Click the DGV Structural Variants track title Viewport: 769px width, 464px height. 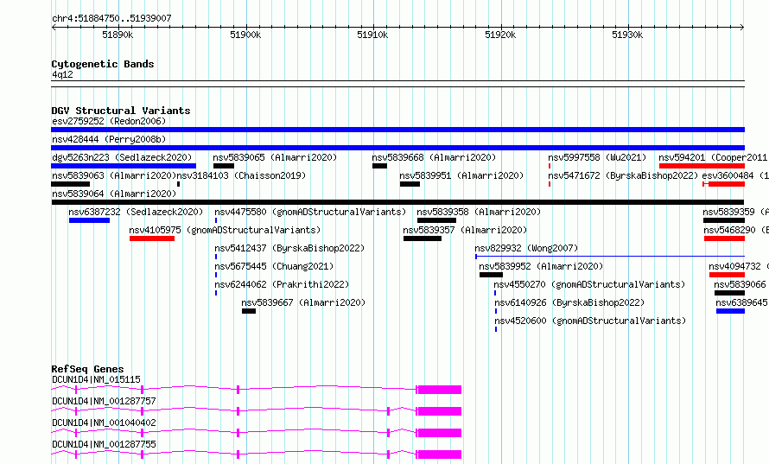coord(121,111)
